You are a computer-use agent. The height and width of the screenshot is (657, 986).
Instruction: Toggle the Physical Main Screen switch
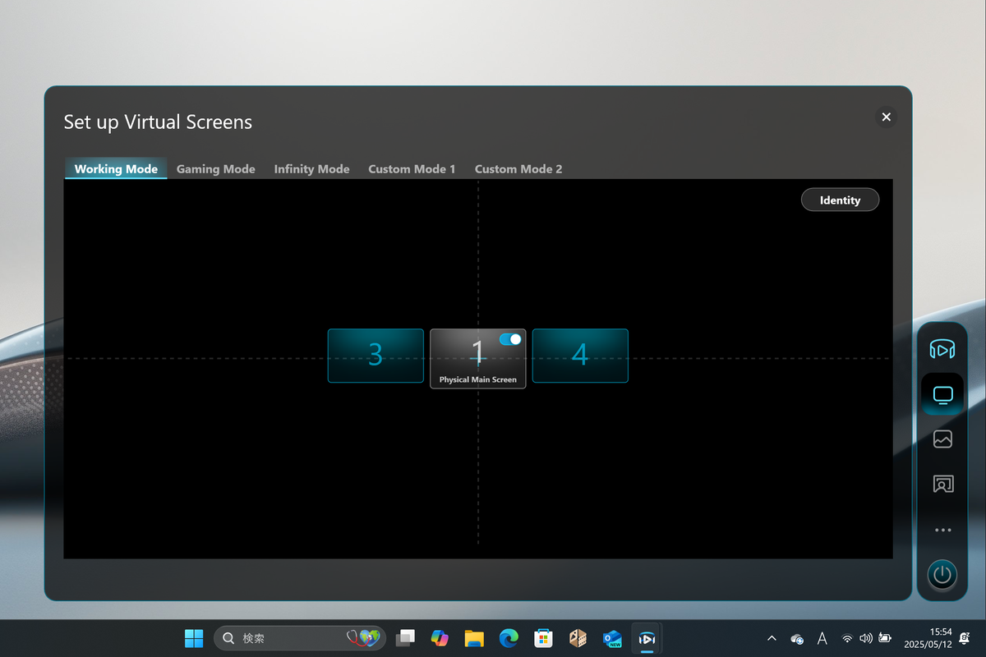[x=510, y=339]
